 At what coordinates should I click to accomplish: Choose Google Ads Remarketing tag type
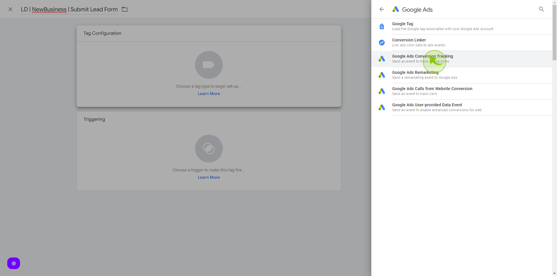tap(462, 75)
